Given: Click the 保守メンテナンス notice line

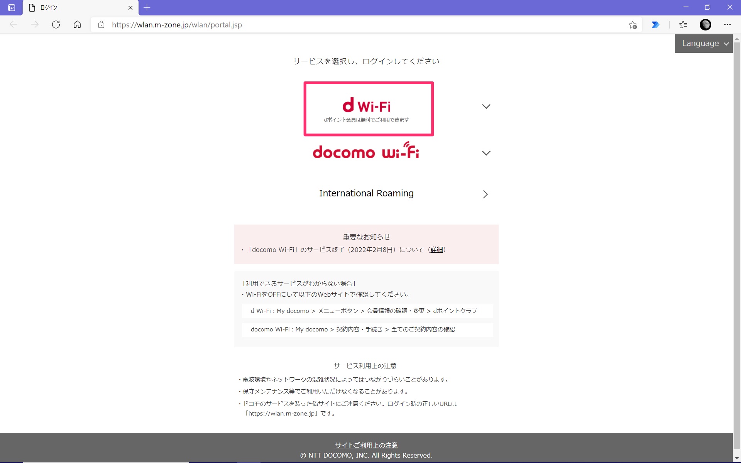Looking at the screenshot, I should pos(324,391).
